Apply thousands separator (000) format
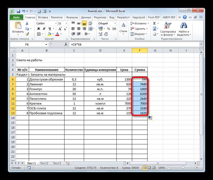The height and width of the screenshot is (180, 213). point(114,29)
